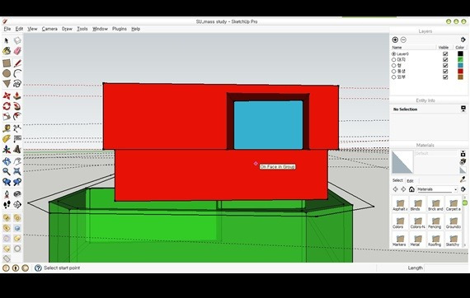Image resolution: width=470 pixels, height=298 pixels.
Task: Open the help question mark icon
Action: click(x=38, y=268)
